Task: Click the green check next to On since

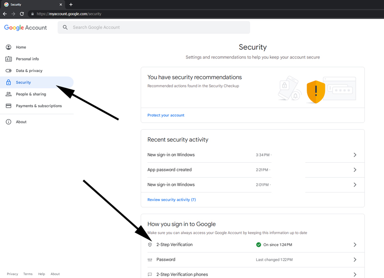Action: pyautogui.click(x=258, y=245)
